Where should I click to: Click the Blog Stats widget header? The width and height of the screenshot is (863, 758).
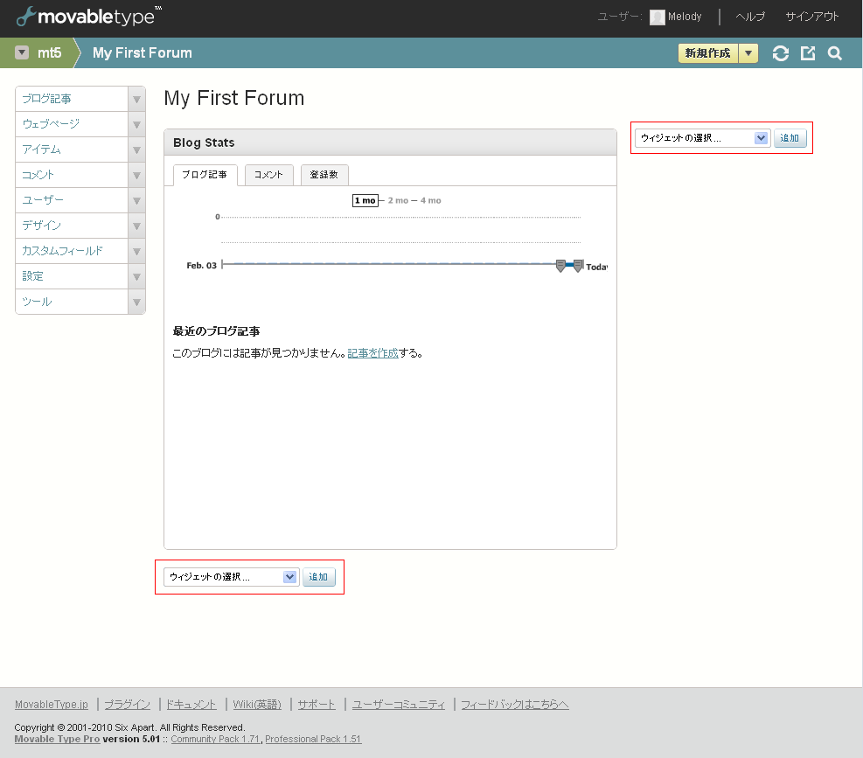pyautogui.click(x=390, y=143)
